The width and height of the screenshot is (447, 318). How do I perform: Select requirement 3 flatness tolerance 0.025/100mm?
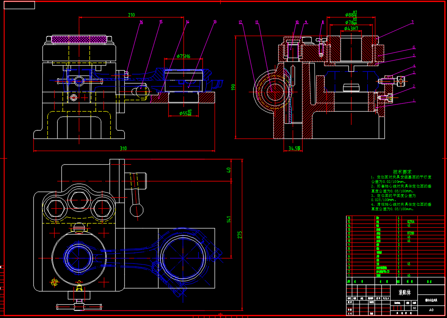tap(394, 198)
